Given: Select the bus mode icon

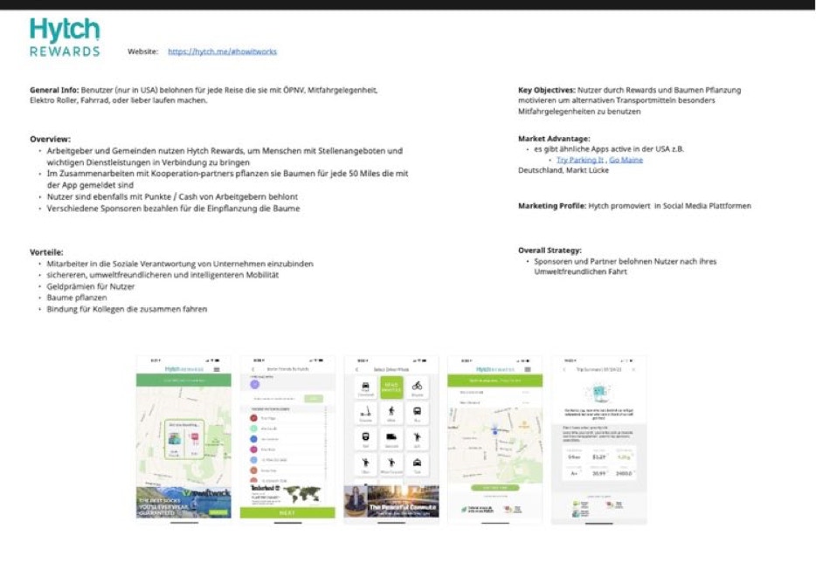Looking at the screenshot, I should tap(417, 413).
